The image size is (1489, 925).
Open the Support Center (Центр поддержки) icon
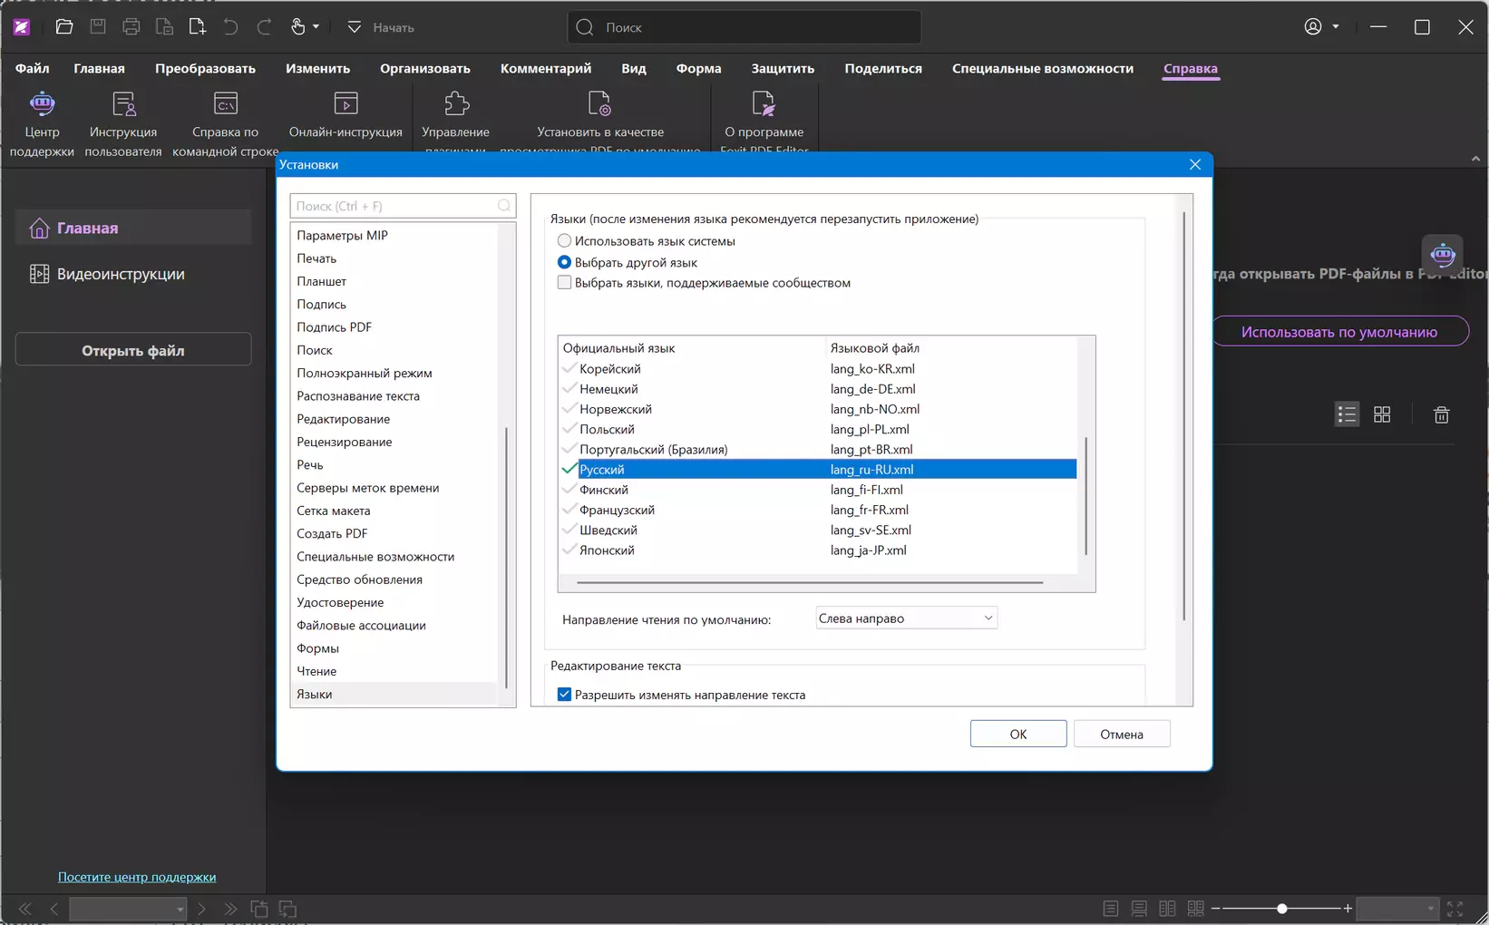[x=42, y=104]
